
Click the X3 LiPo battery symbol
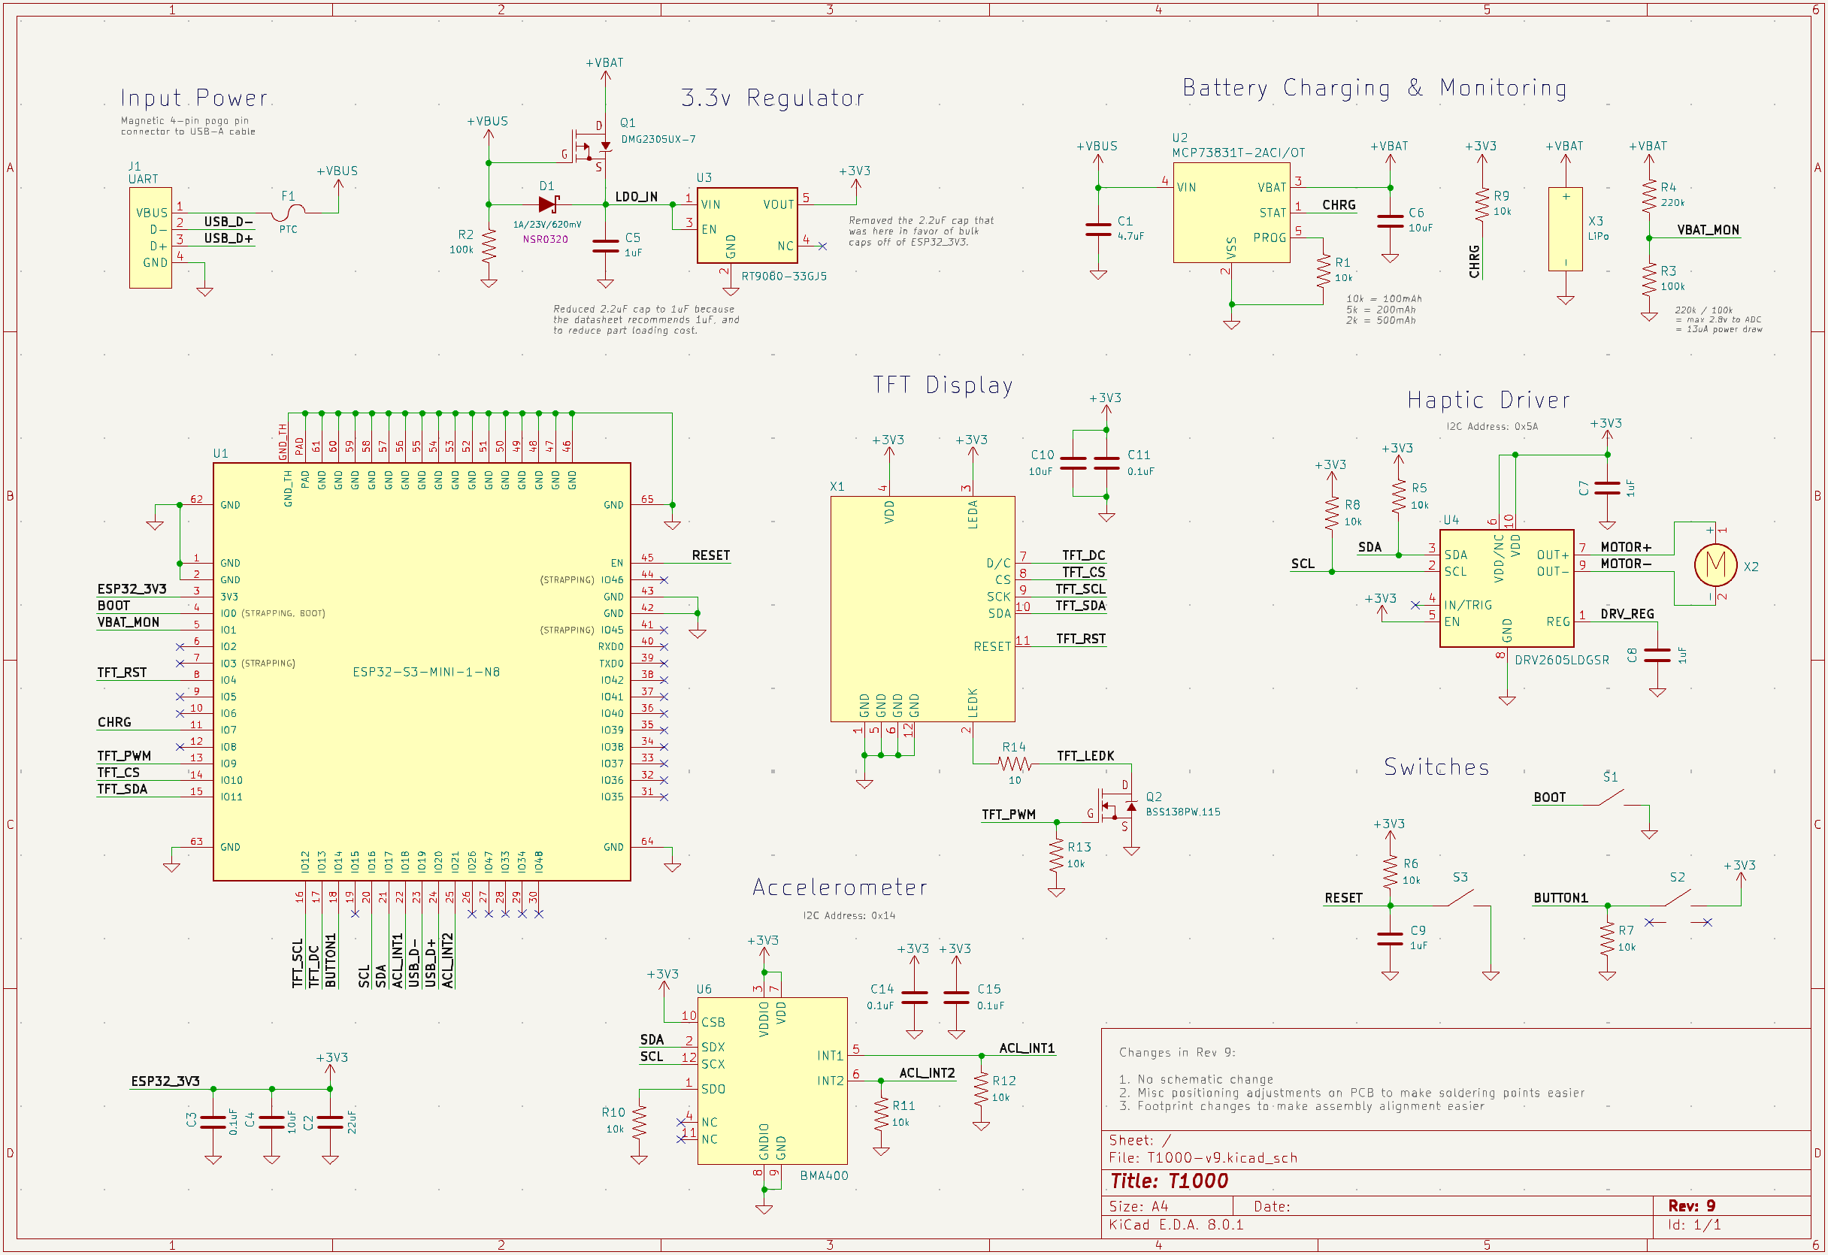[x=1565, y=230]
